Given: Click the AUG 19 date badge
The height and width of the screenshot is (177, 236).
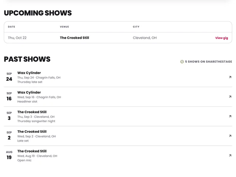Looking at the screenshot, I should coord(9,155).
